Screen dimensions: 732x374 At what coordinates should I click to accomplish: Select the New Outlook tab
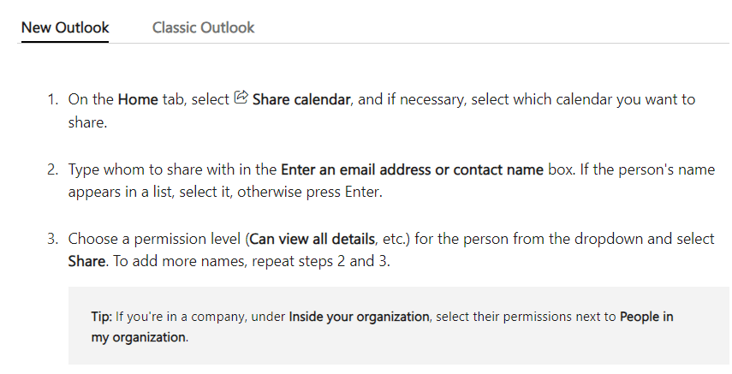pyautogui.click(x=65, y=27)
